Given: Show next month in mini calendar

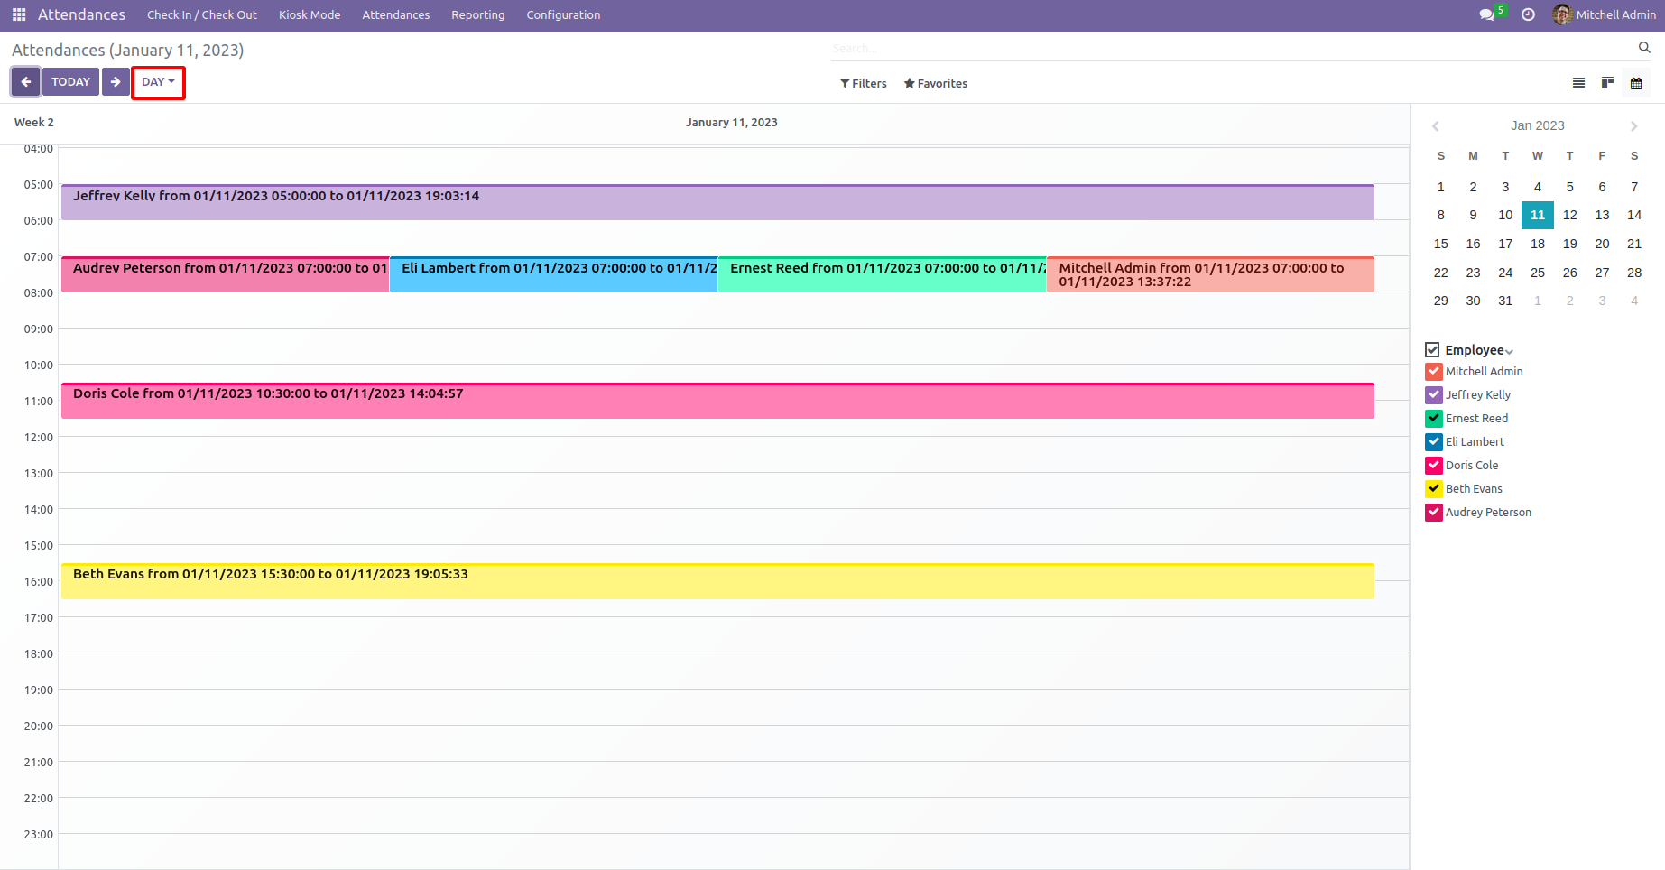Looking at the screenshot, I should [x=1633, y=126].
